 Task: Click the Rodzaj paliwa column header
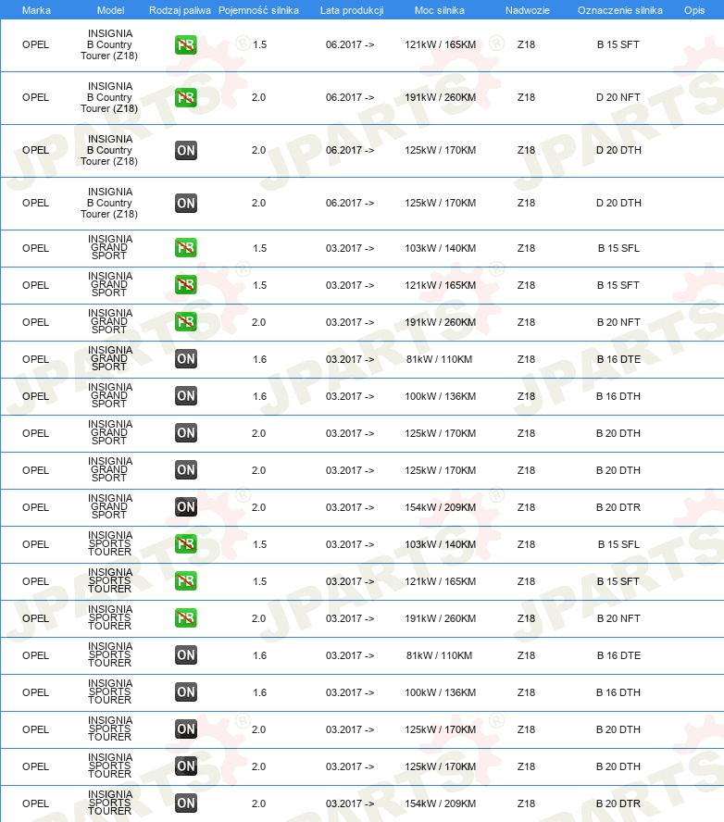click(x=180, y=10)
